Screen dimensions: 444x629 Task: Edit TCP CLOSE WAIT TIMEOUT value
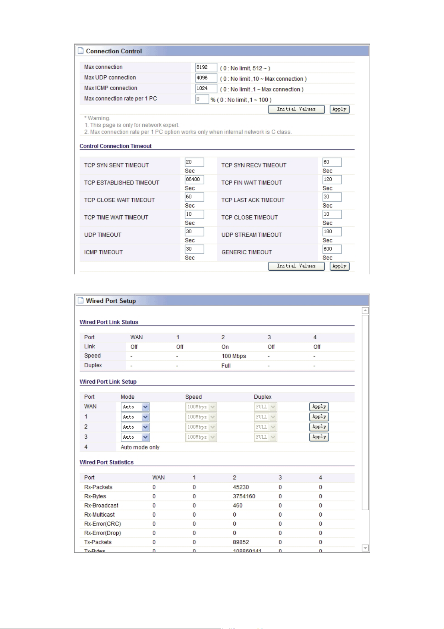tap(194, 197)
